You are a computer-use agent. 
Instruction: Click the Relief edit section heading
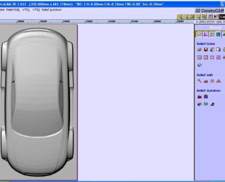[x=205, y=75]
